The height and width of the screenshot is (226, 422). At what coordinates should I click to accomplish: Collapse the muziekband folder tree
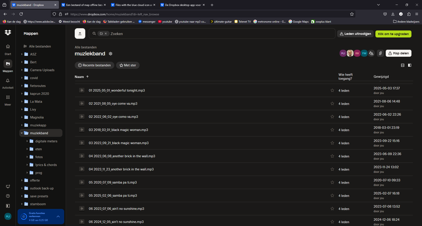pyautogui.click(x=21, y=133)
